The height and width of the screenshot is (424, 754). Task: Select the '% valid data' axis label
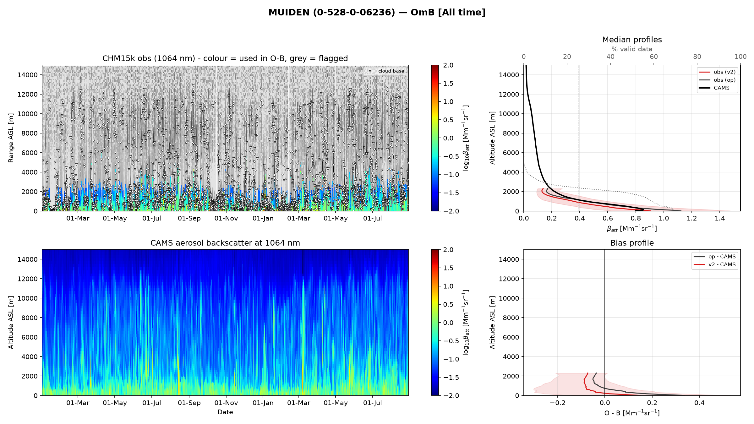[x=632, y=49]
